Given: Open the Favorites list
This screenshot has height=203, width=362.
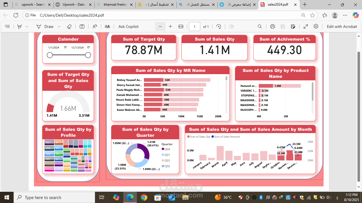Looking at the screenshot, I should click(x=325, y=15).
